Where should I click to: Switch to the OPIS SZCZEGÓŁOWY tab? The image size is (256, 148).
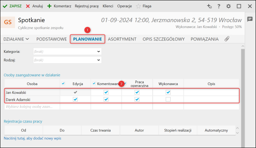164,39
